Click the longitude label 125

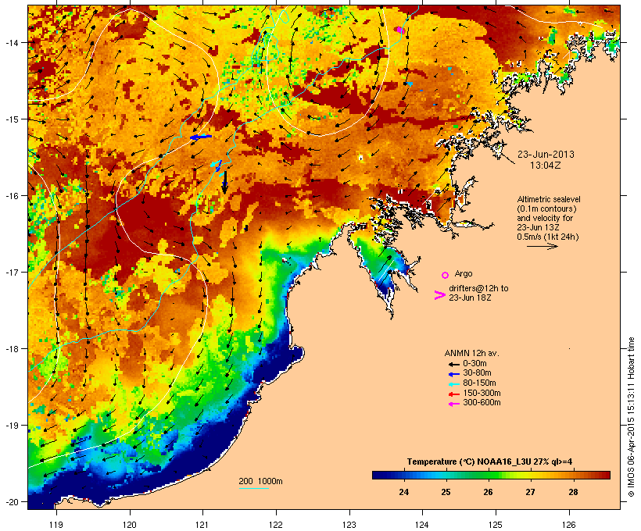496,525
